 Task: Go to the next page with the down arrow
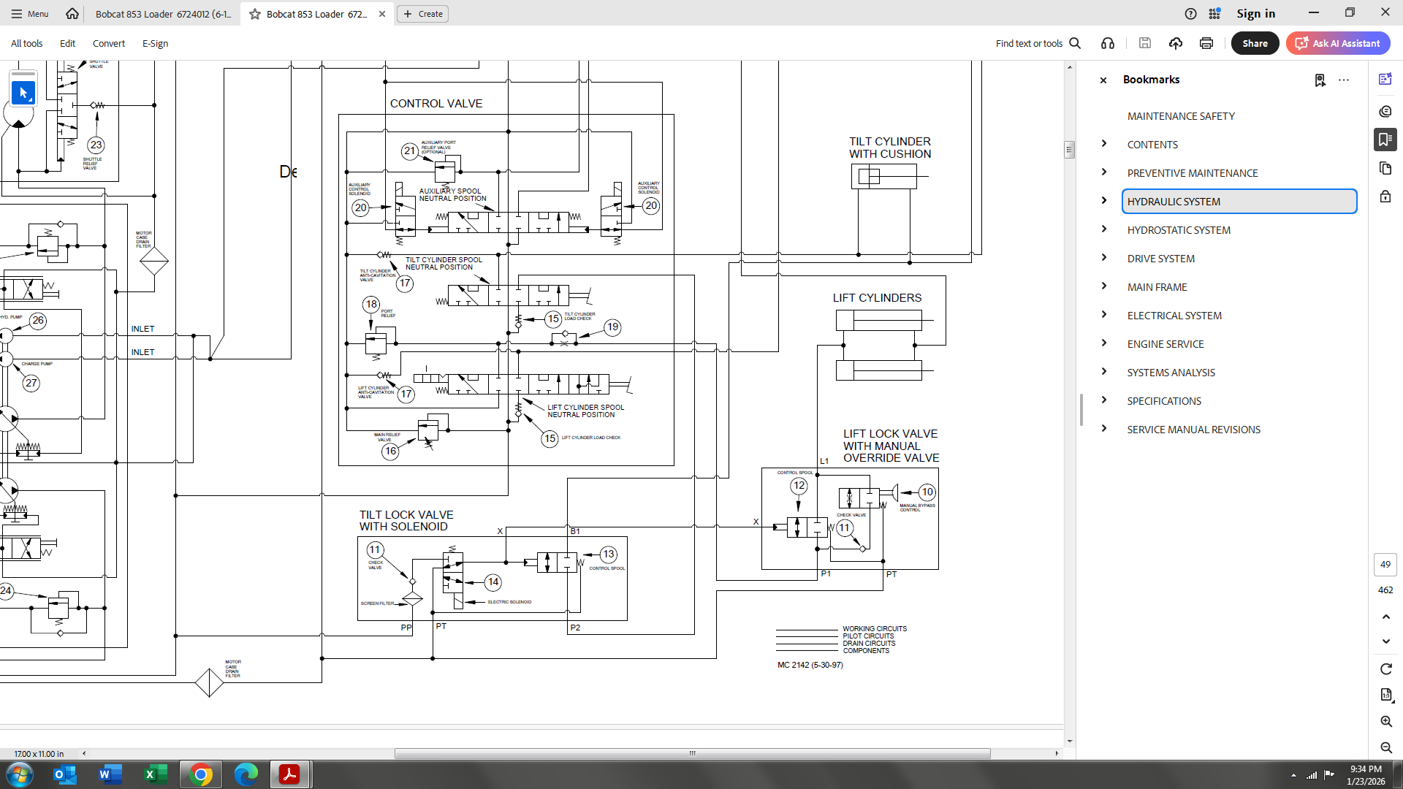coord(1386,641)
